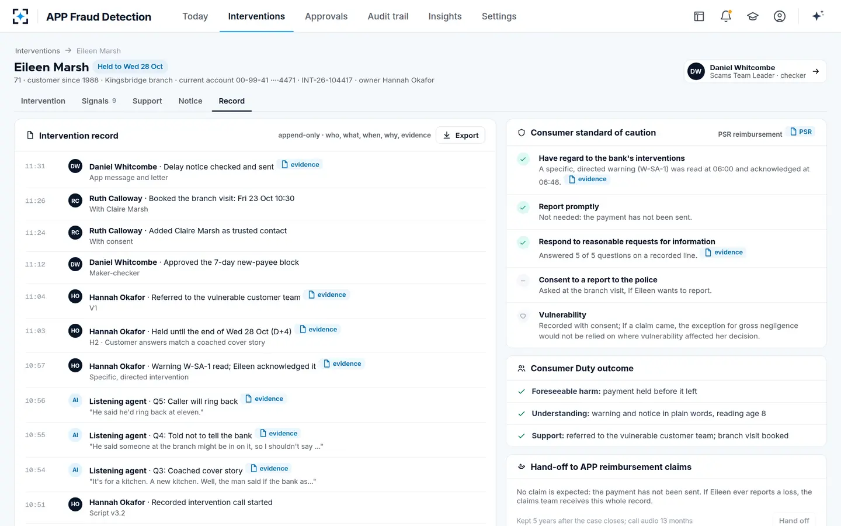This screenshot has height=526, width=841.
Task: Click the HO avatar on the 11:04 entry
Action: pyautogui.click(x=75, y=296)
